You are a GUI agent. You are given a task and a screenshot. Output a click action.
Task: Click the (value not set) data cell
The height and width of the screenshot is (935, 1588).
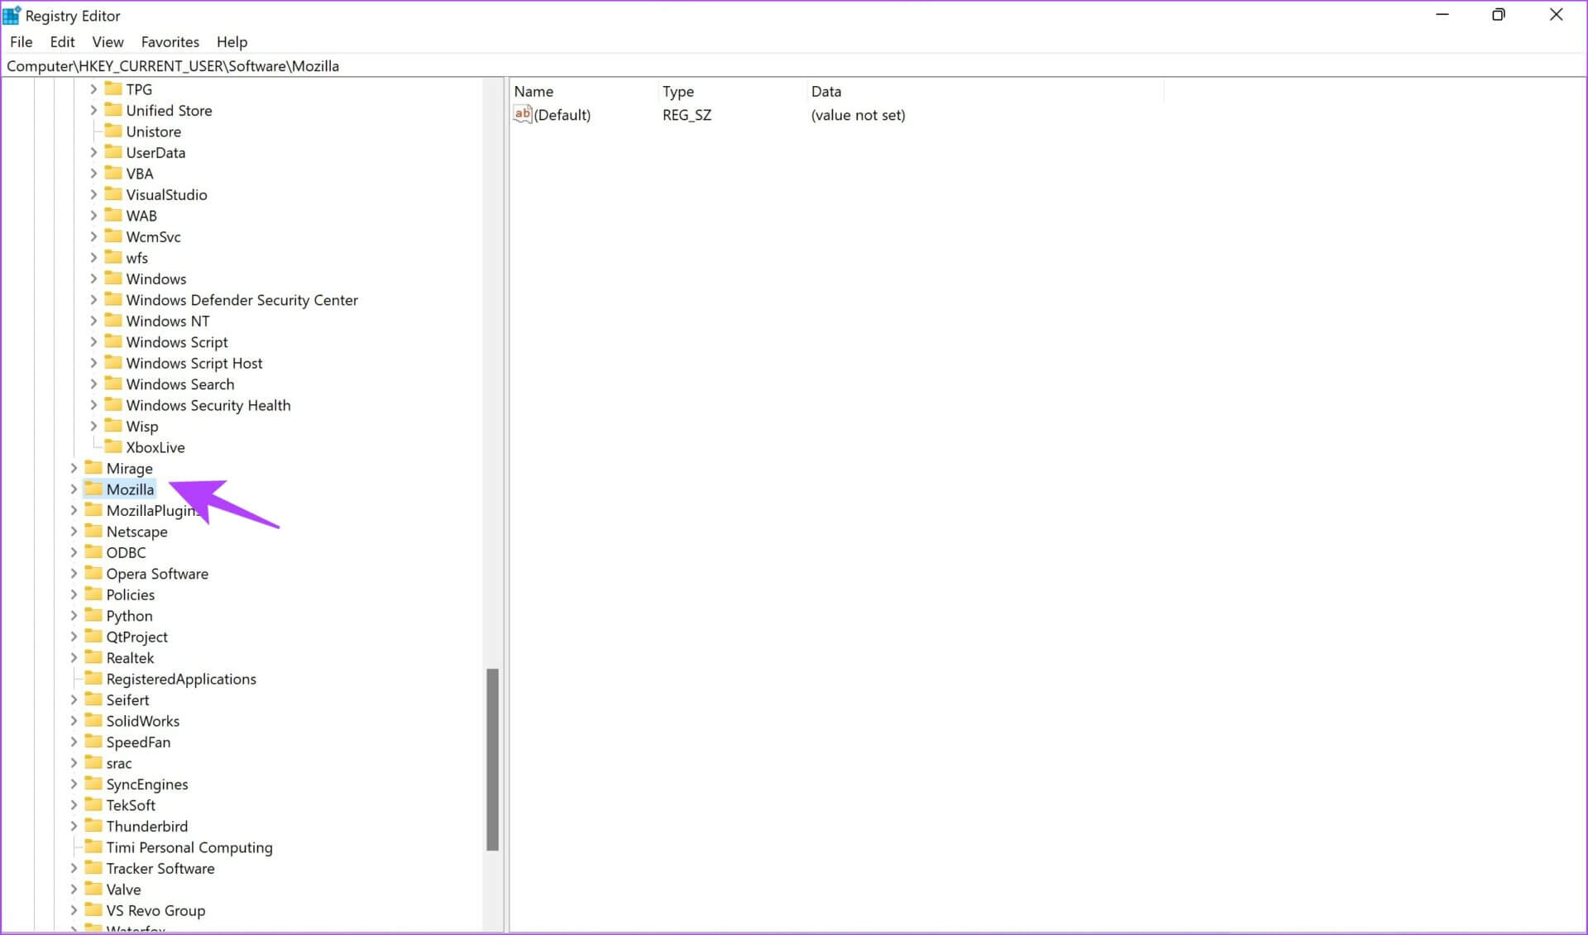tap(858, 115)
